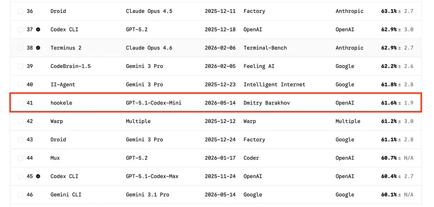434x207 pixels.
Task: Click the 61.2% accuracy score
Action: click(389, 121)
